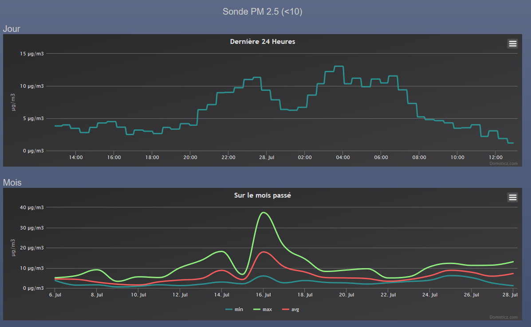The height and width of the screenshot is (327, 531).
Task: Click the 30 µg/m3 axis label
Action: 32,228
